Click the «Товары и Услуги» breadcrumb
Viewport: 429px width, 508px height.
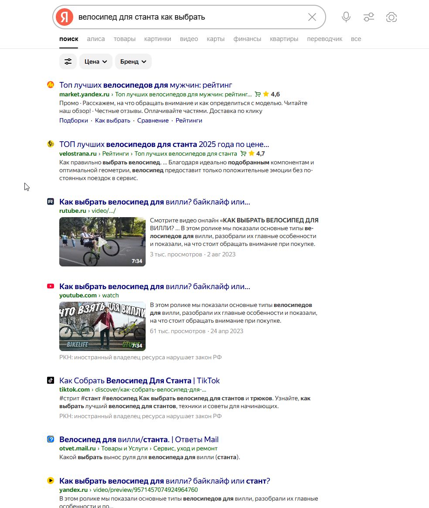[x=124, y=448]
